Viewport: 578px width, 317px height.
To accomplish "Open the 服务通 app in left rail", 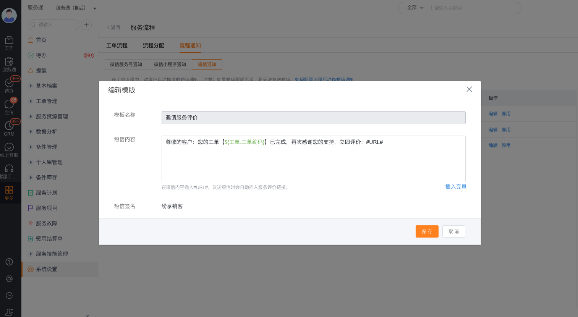I will (9, 65).
